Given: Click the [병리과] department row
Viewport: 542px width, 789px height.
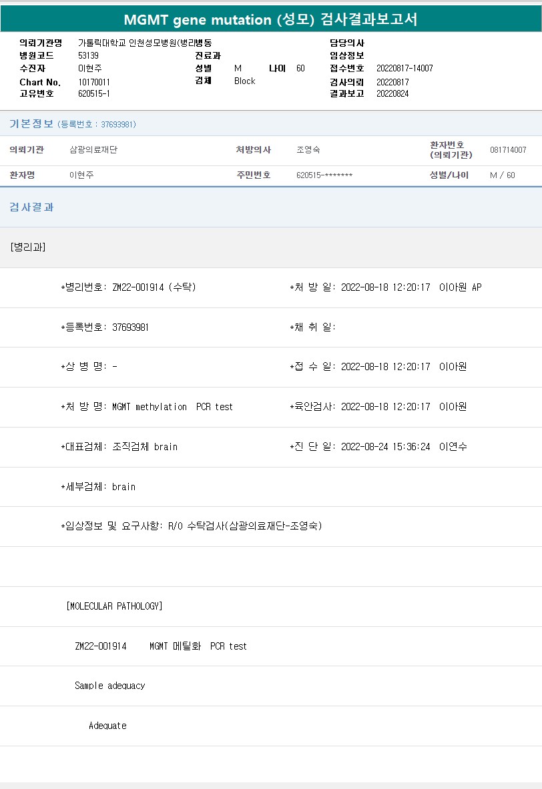Looking at the screenshot, I should (x=28, y=247).
